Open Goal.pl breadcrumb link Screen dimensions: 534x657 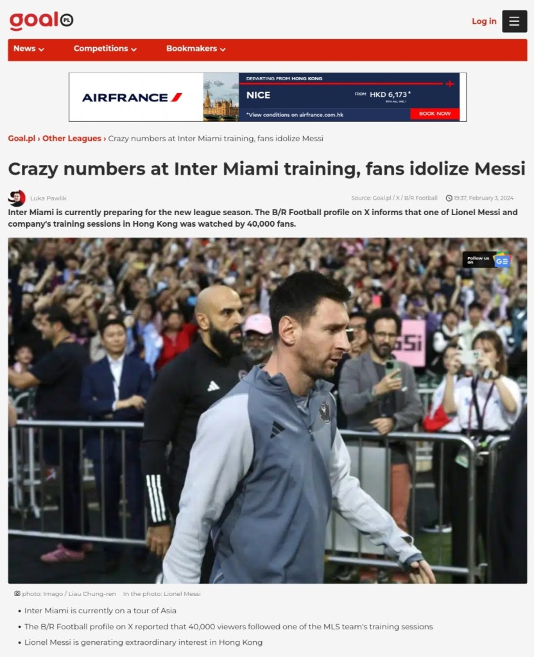[22, 138]
